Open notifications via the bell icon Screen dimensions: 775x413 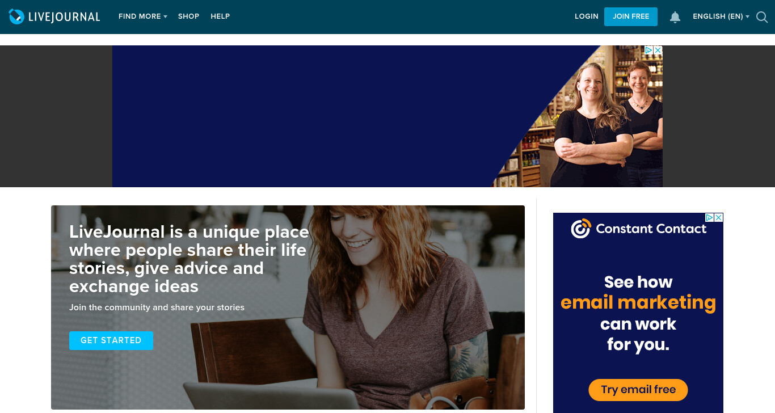pyautogui.click(x=675, y=17)
